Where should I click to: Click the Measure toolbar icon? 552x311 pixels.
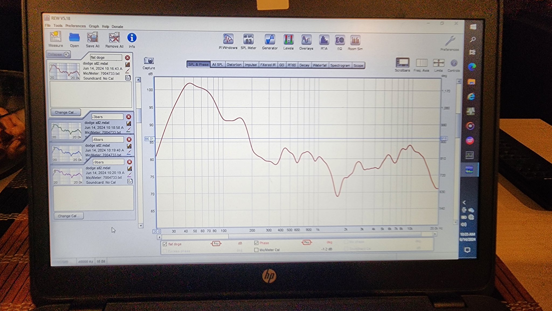click(x=56, y=37)
